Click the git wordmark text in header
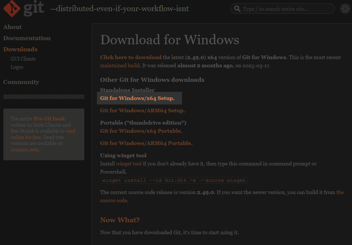352x245 pixels. click(34, 8)
